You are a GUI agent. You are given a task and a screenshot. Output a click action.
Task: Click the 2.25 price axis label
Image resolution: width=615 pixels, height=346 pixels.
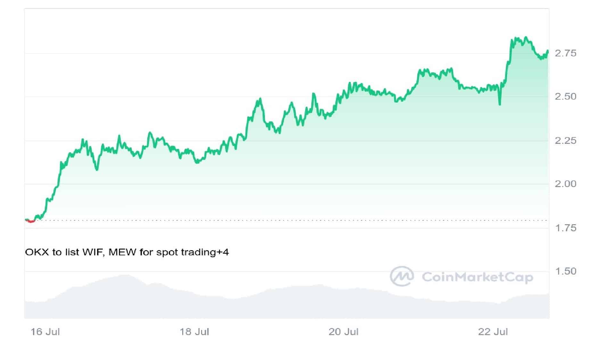pos(565,141)
